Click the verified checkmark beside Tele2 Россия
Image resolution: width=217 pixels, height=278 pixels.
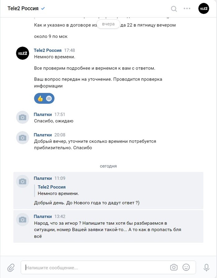[x=43, y=8]
